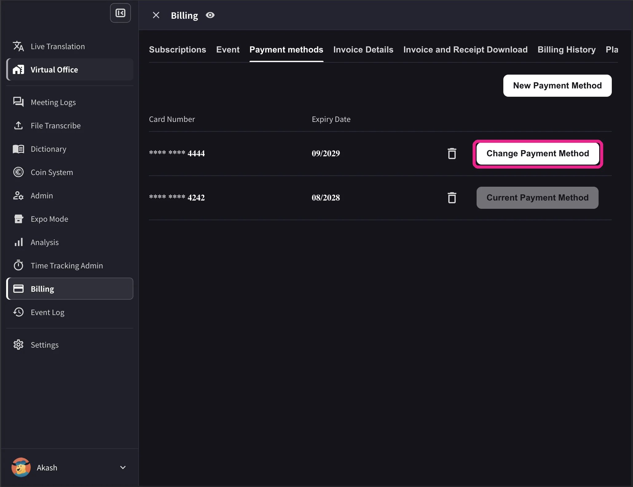
Task: Open the Dictionary book icon
Action: tap(18, 149)
